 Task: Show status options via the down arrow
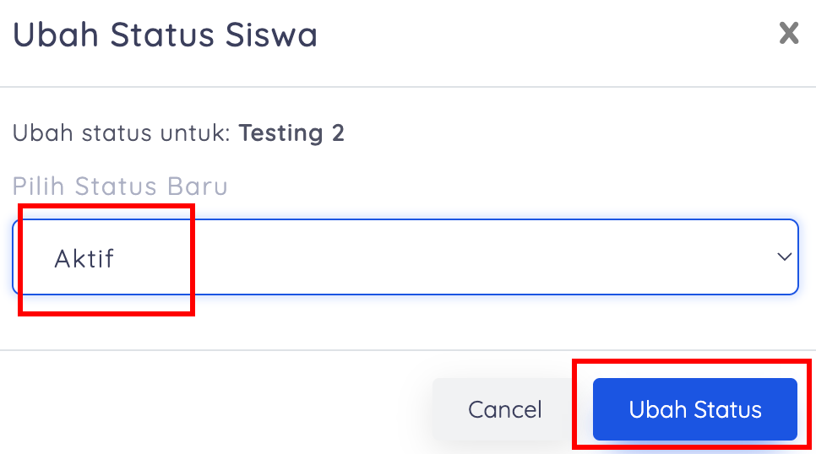(784, 257)
